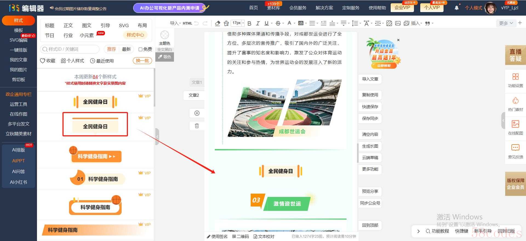Click the quotation marks blockquote icon
The height and width of the screenshot is (241, 526).
coord(427,23)
